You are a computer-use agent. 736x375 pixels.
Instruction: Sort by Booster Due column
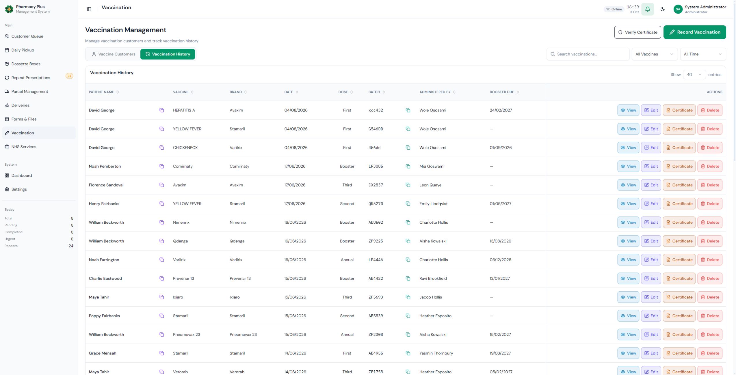504,92
